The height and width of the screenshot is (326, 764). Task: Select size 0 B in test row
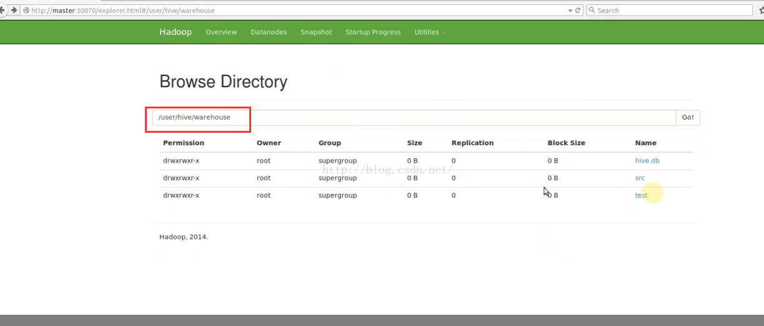412,195
